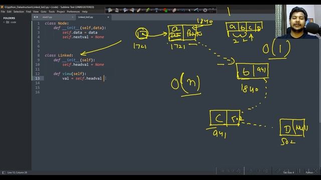Click the Sublime Text app icon in title bar

tap(2, 7)
